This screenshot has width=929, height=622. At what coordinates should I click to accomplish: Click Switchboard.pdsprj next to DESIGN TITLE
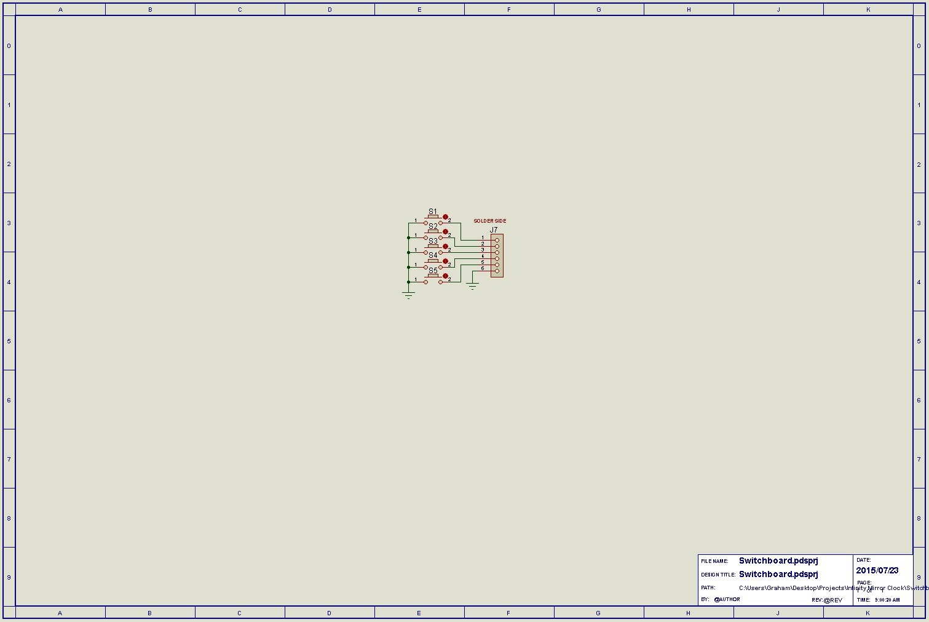(778, 574)
